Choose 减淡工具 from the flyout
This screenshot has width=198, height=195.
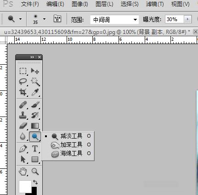tap(68, 136)
